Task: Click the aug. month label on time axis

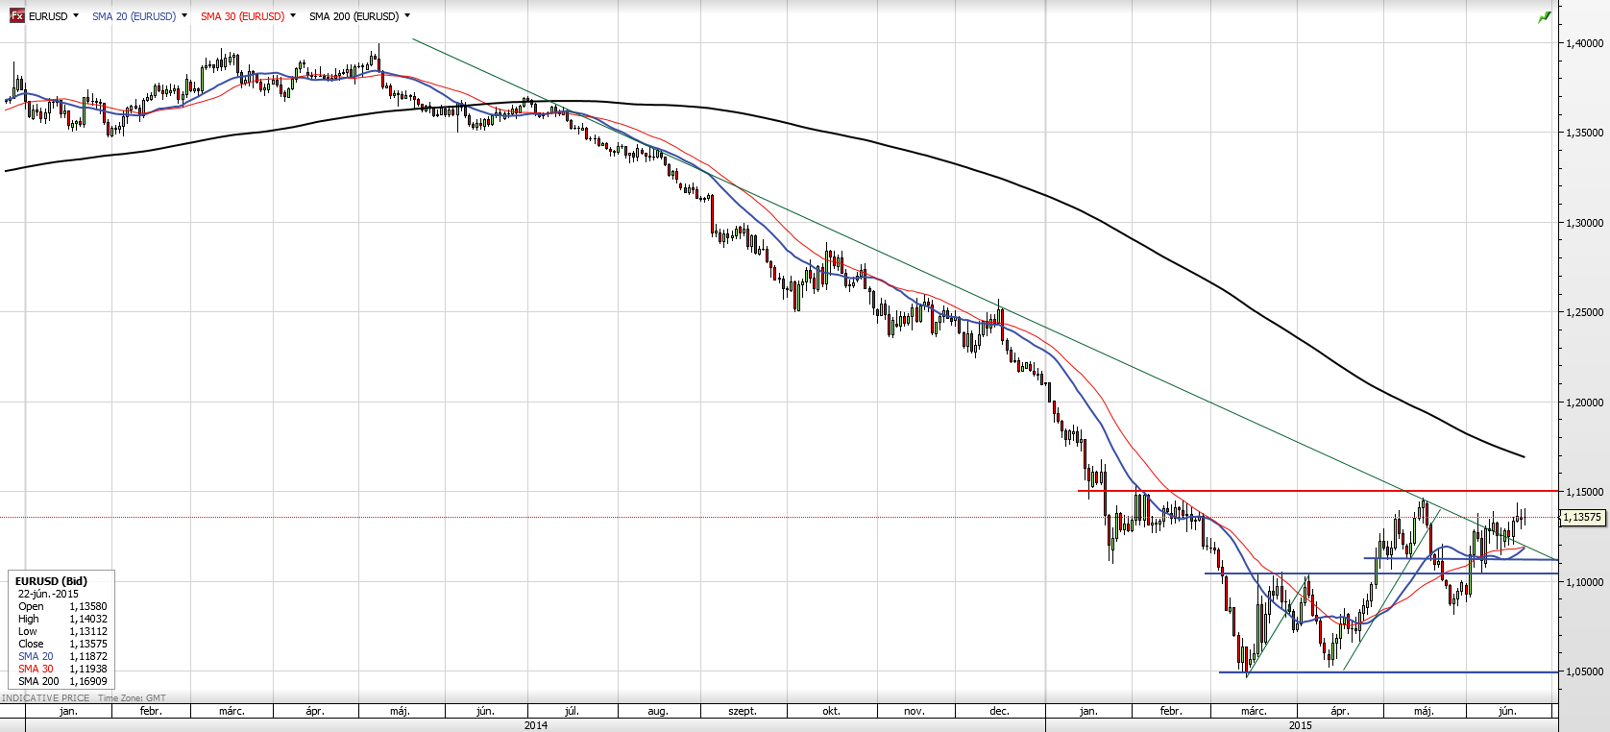Action: click(x=657, y=711)
